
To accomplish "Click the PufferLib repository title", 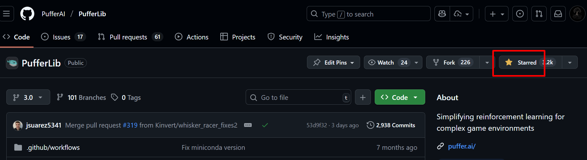I will pyautogui.click(x=41, y=63).
